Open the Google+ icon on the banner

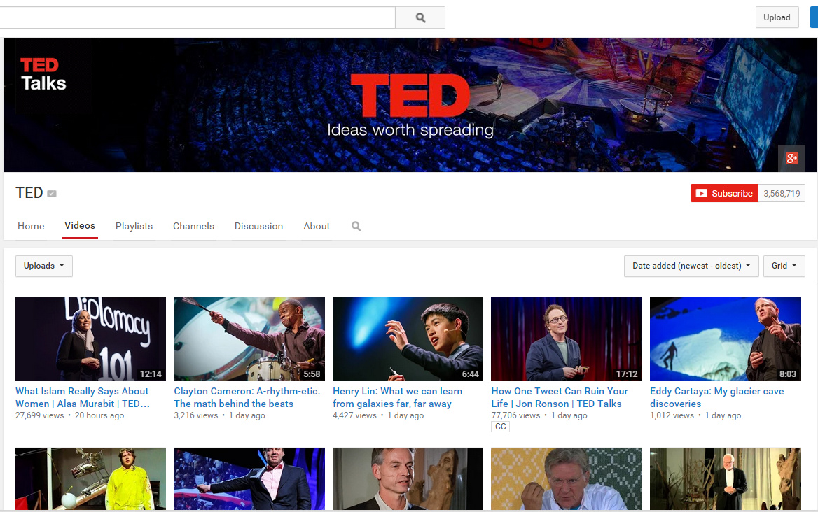pos(791,158)
